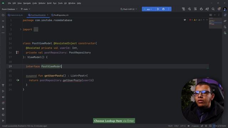Click the install finished status message
The image size is (228, 128).
[25, 126]
